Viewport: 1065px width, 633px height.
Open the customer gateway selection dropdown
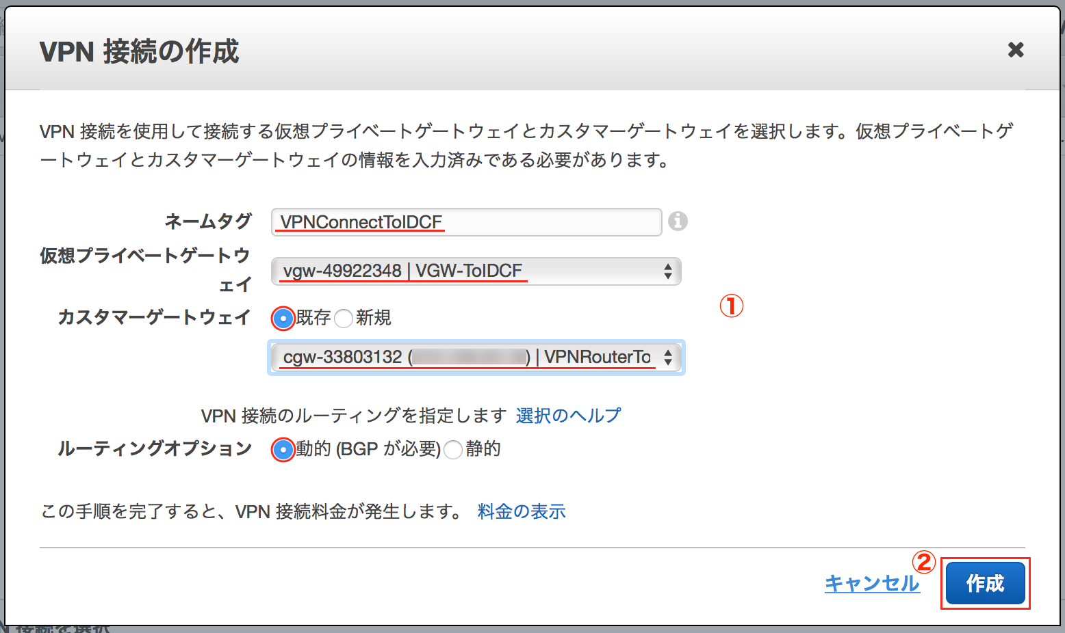tap(476, 357)
